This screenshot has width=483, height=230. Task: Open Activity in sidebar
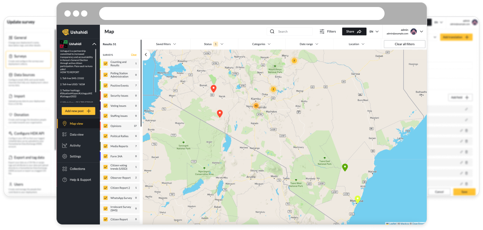click(78, 145)
